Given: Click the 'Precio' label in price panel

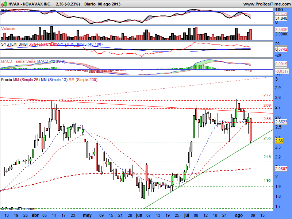Looking at the screenshot, I should click(x=7, y=80).
